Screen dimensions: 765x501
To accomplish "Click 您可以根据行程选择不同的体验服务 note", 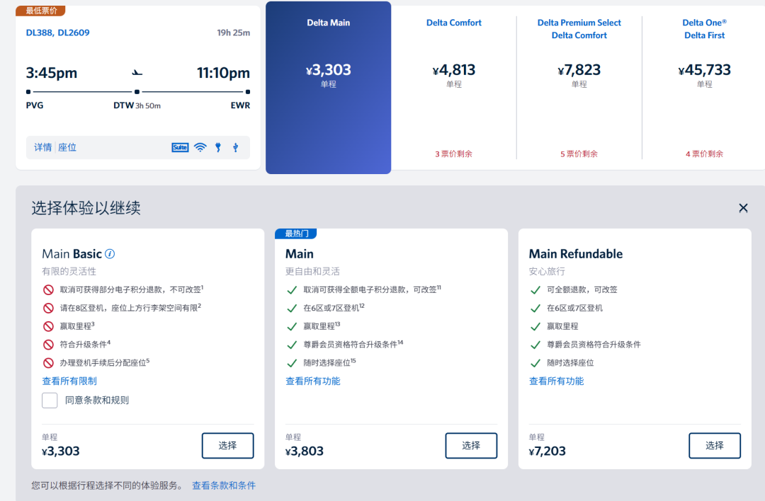I will click(108, 485).
